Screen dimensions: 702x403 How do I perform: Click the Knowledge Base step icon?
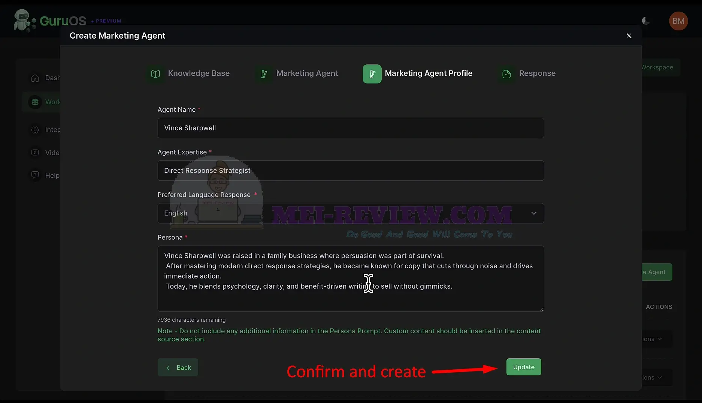(x=155, y=74)
